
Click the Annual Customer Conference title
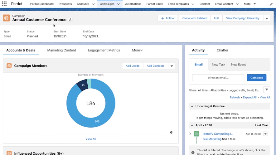pyautogui.click(x=39, y=20)
